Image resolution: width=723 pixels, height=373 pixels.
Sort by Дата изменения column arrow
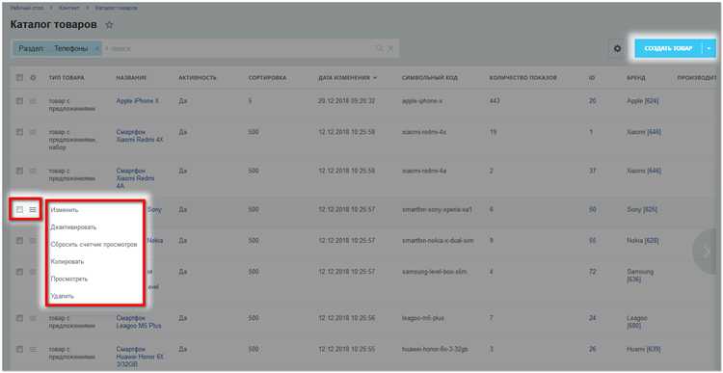click(x=375, y=78)
